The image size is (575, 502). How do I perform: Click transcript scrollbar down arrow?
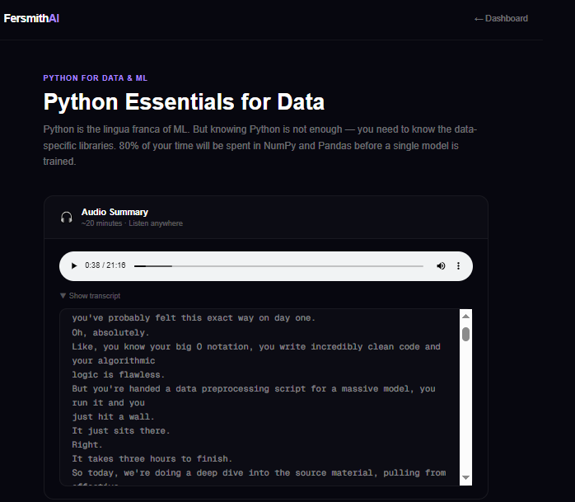[x=465, y=477]
